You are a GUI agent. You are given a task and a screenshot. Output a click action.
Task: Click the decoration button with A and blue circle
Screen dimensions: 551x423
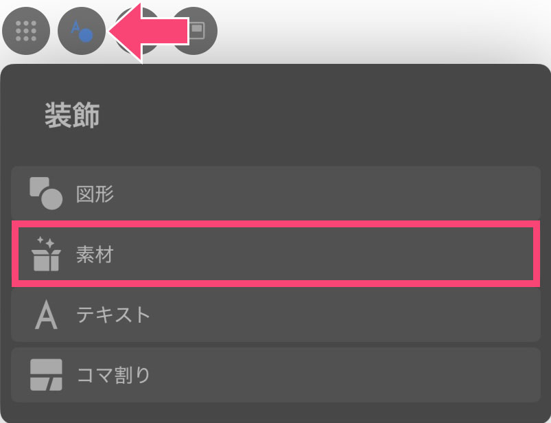(x=82, y=30)
